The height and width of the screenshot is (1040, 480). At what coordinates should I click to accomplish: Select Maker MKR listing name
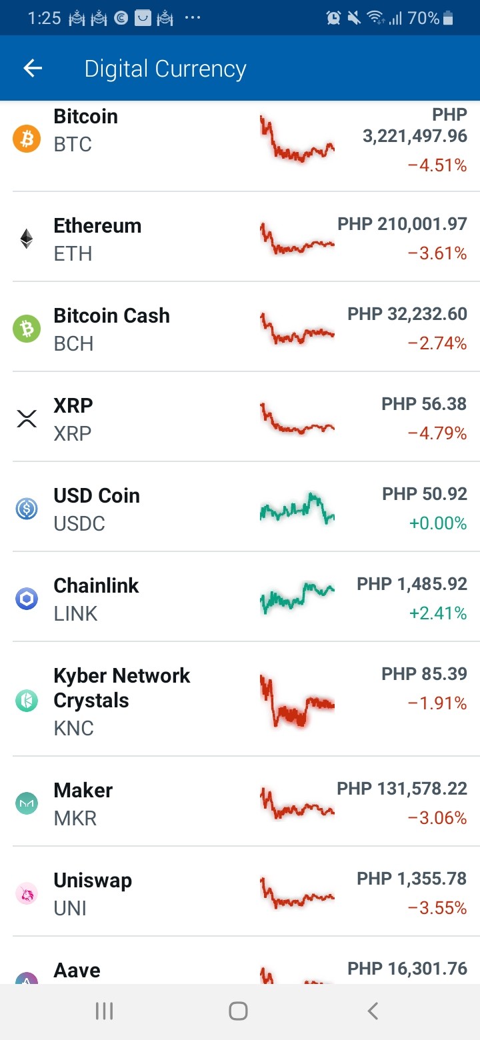tap(83, 804)
